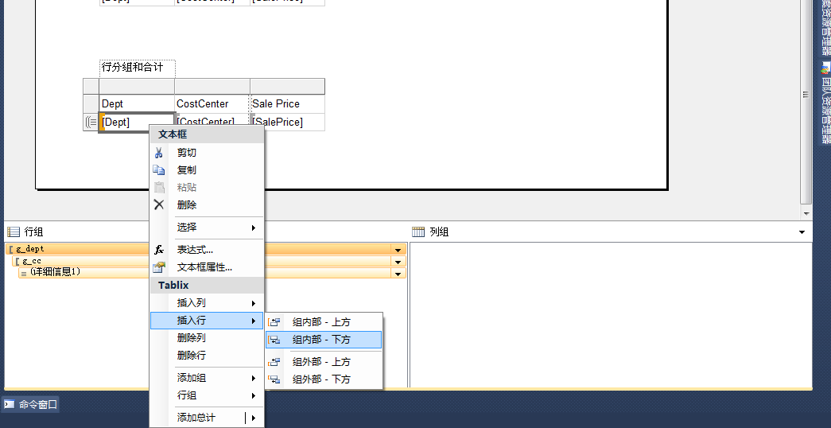Click the header row handle of tablix

click(x=91, y=104)
